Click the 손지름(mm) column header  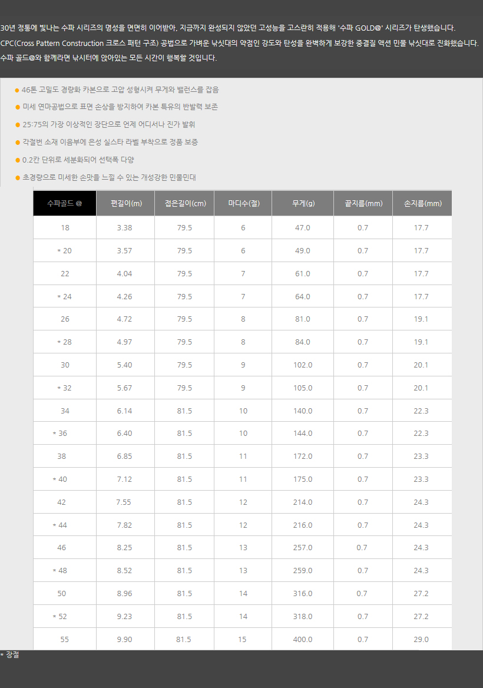(x=422, y=203)
